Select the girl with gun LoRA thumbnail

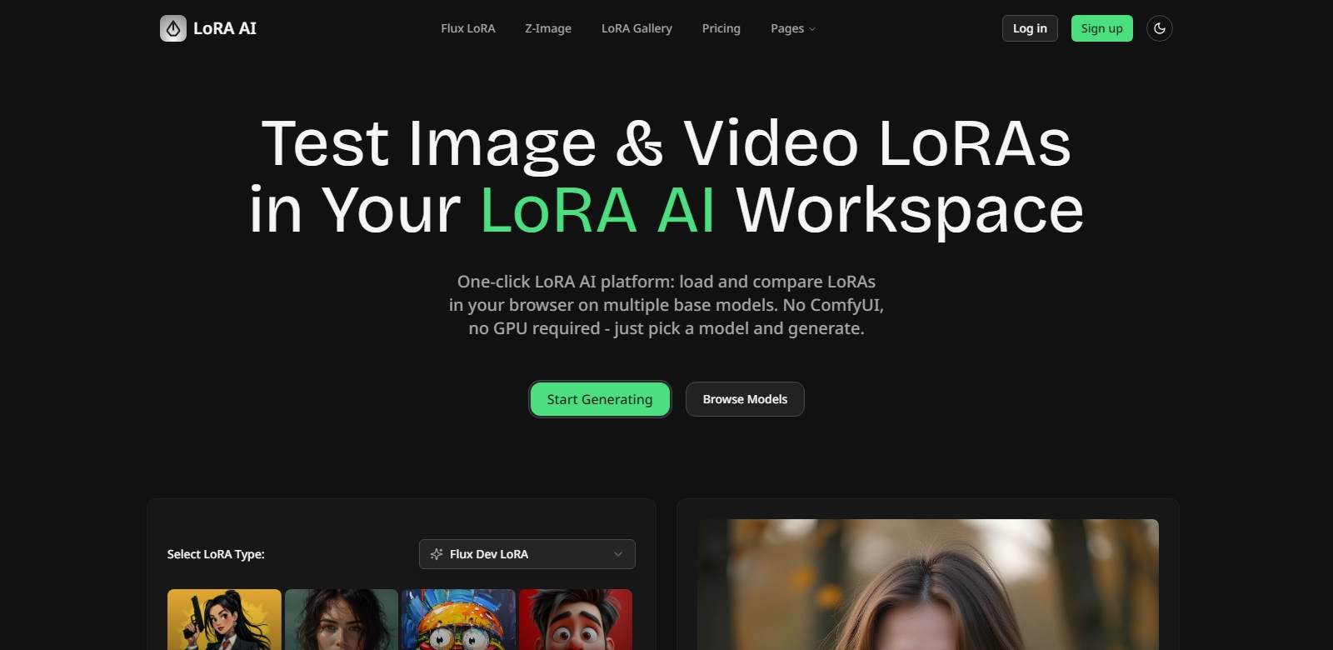(224, 619)
